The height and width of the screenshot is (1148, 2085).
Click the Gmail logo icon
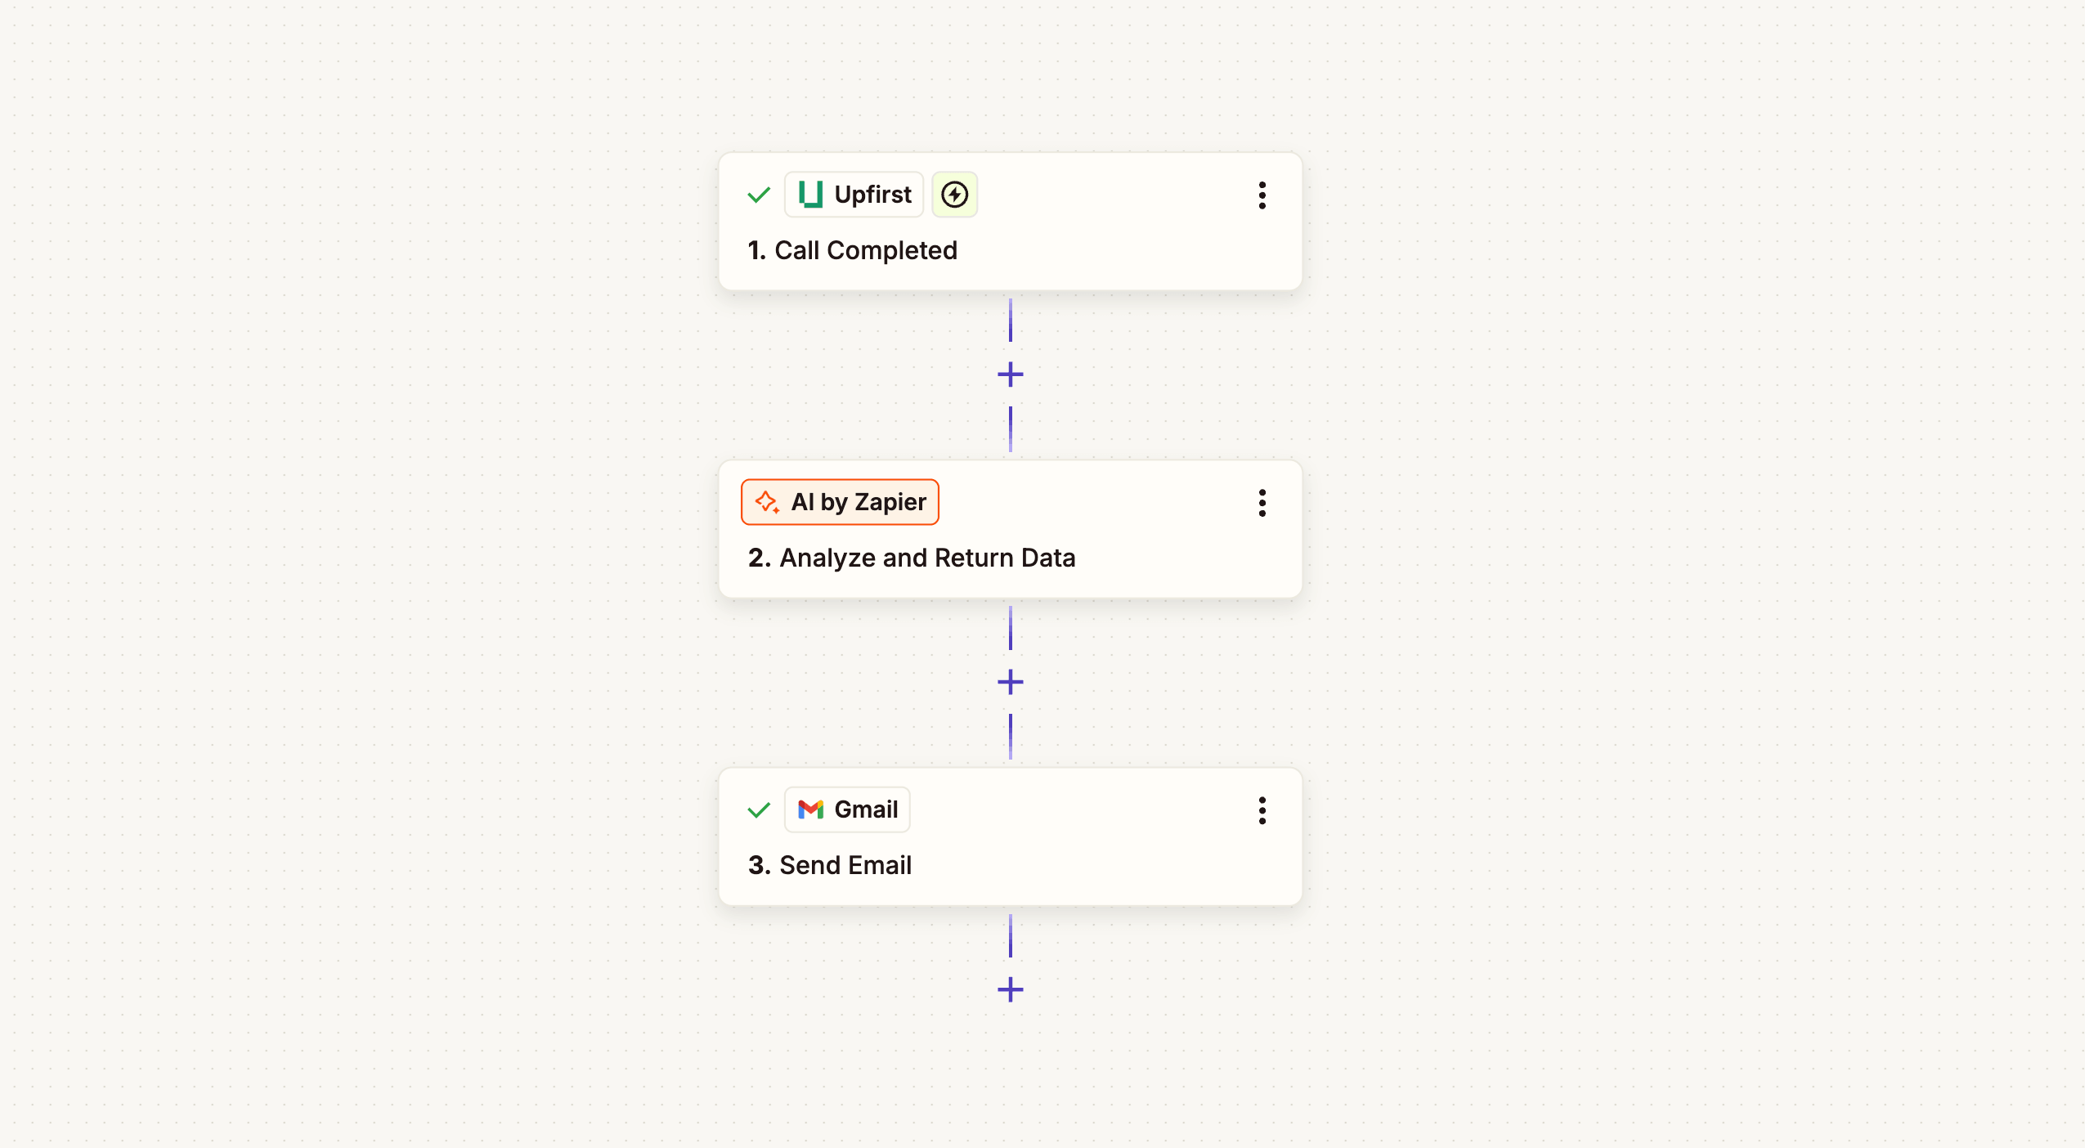coord(810,809)
